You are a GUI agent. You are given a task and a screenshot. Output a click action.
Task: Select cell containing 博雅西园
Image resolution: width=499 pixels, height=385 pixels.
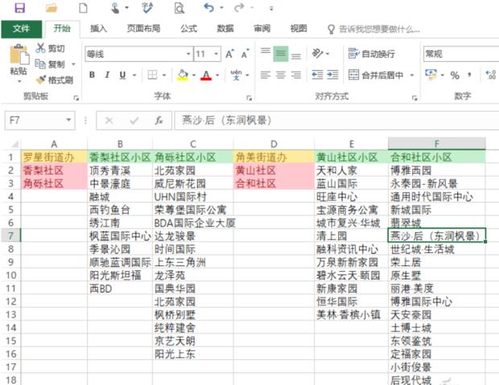click(435, 170)
